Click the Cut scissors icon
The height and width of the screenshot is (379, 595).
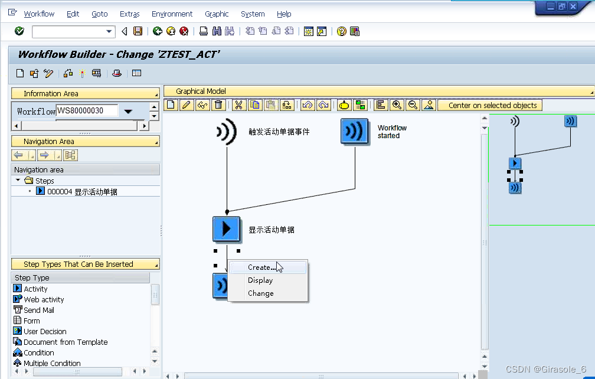pos(238,105)
